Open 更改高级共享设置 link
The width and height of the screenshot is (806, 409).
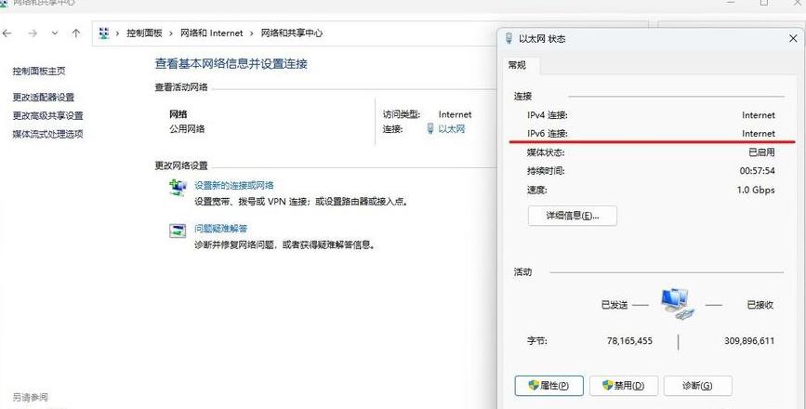(x=47, y=115)
